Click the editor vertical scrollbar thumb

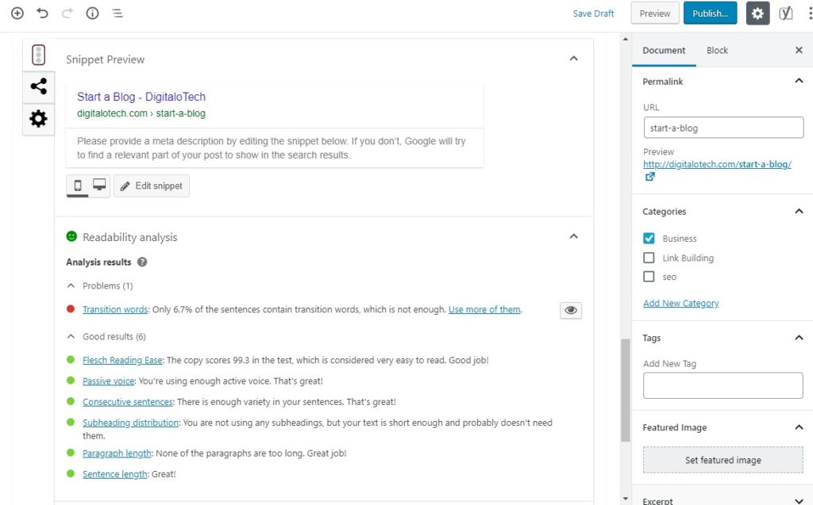click(626, 390)
